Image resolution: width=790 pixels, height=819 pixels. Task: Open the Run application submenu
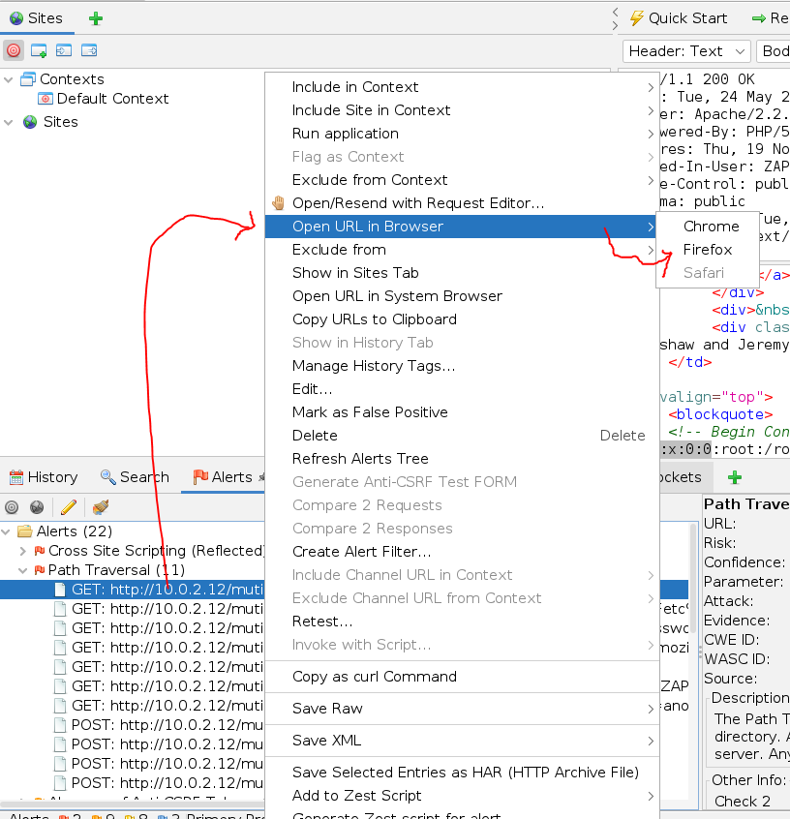462,134
